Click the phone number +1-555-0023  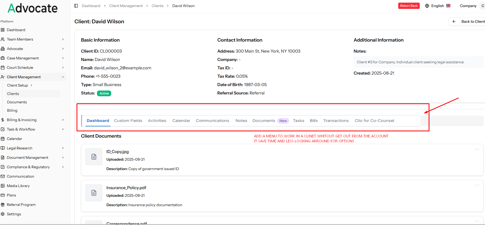(108, 76)
